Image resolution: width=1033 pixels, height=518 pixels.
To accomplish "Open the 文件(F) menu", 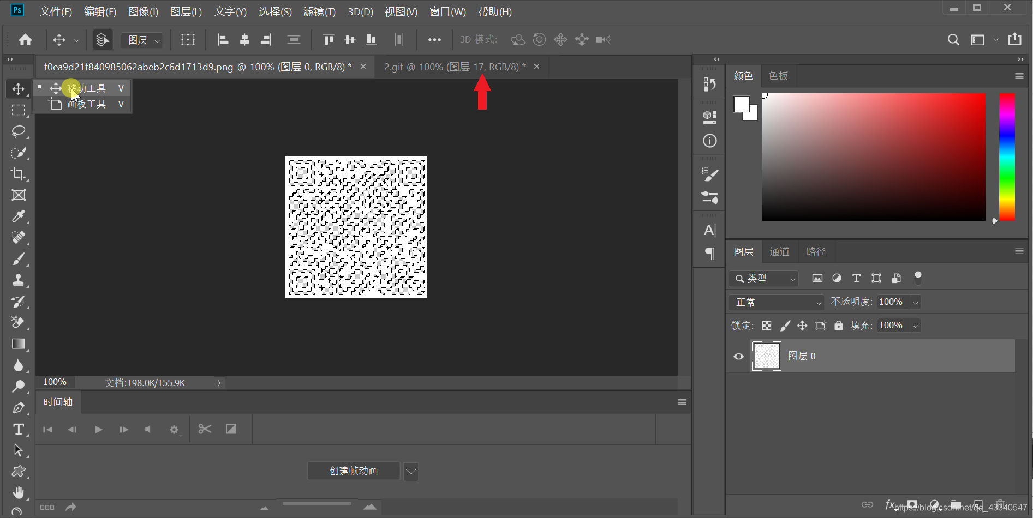I will (56, 11).
